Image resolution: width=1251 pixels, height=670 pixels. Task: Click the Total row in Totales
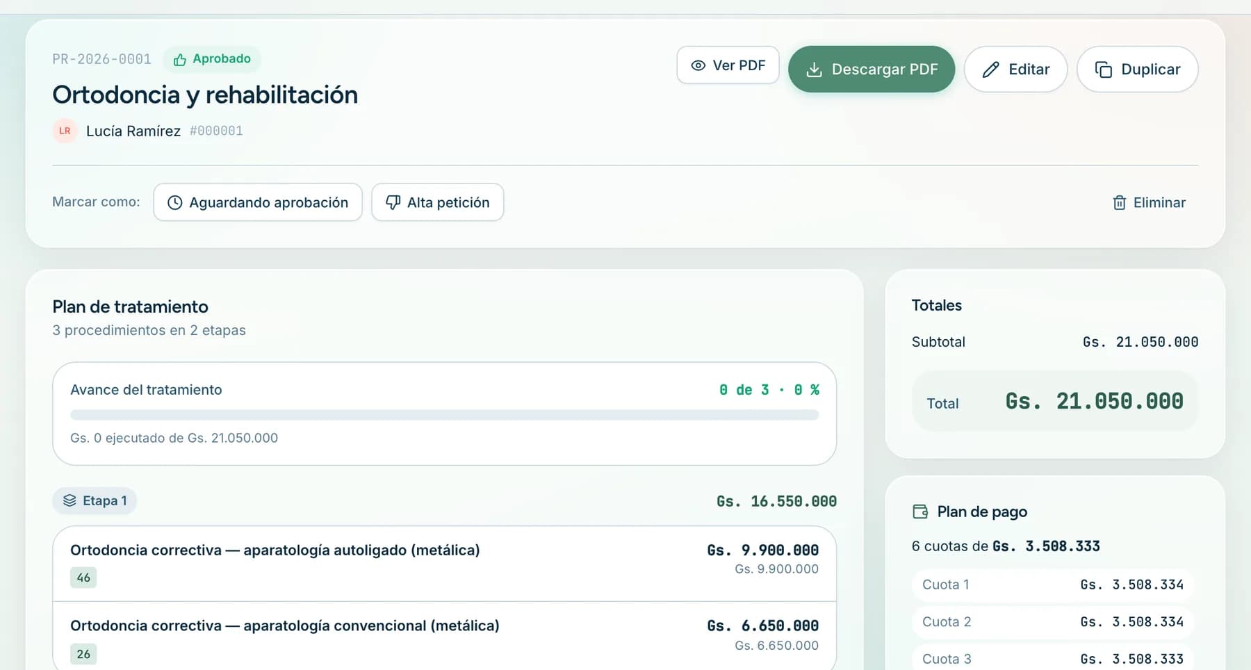coord(1055,402)
